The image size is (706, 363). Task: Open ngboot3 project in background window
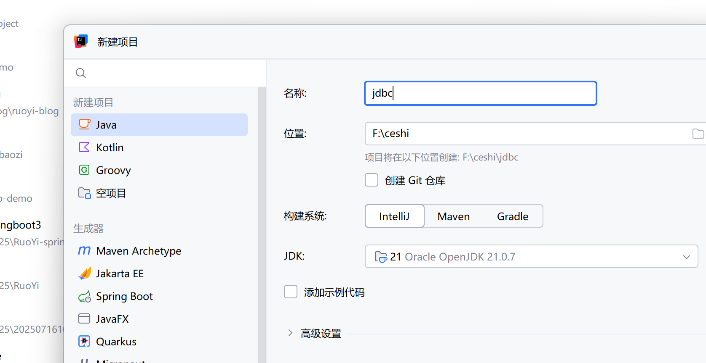click(21, 225)
